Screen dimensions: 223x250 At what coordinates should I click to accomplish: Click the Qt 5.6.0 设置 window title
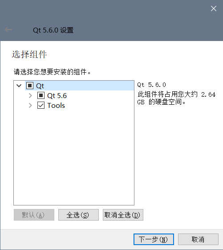(53, 30)
